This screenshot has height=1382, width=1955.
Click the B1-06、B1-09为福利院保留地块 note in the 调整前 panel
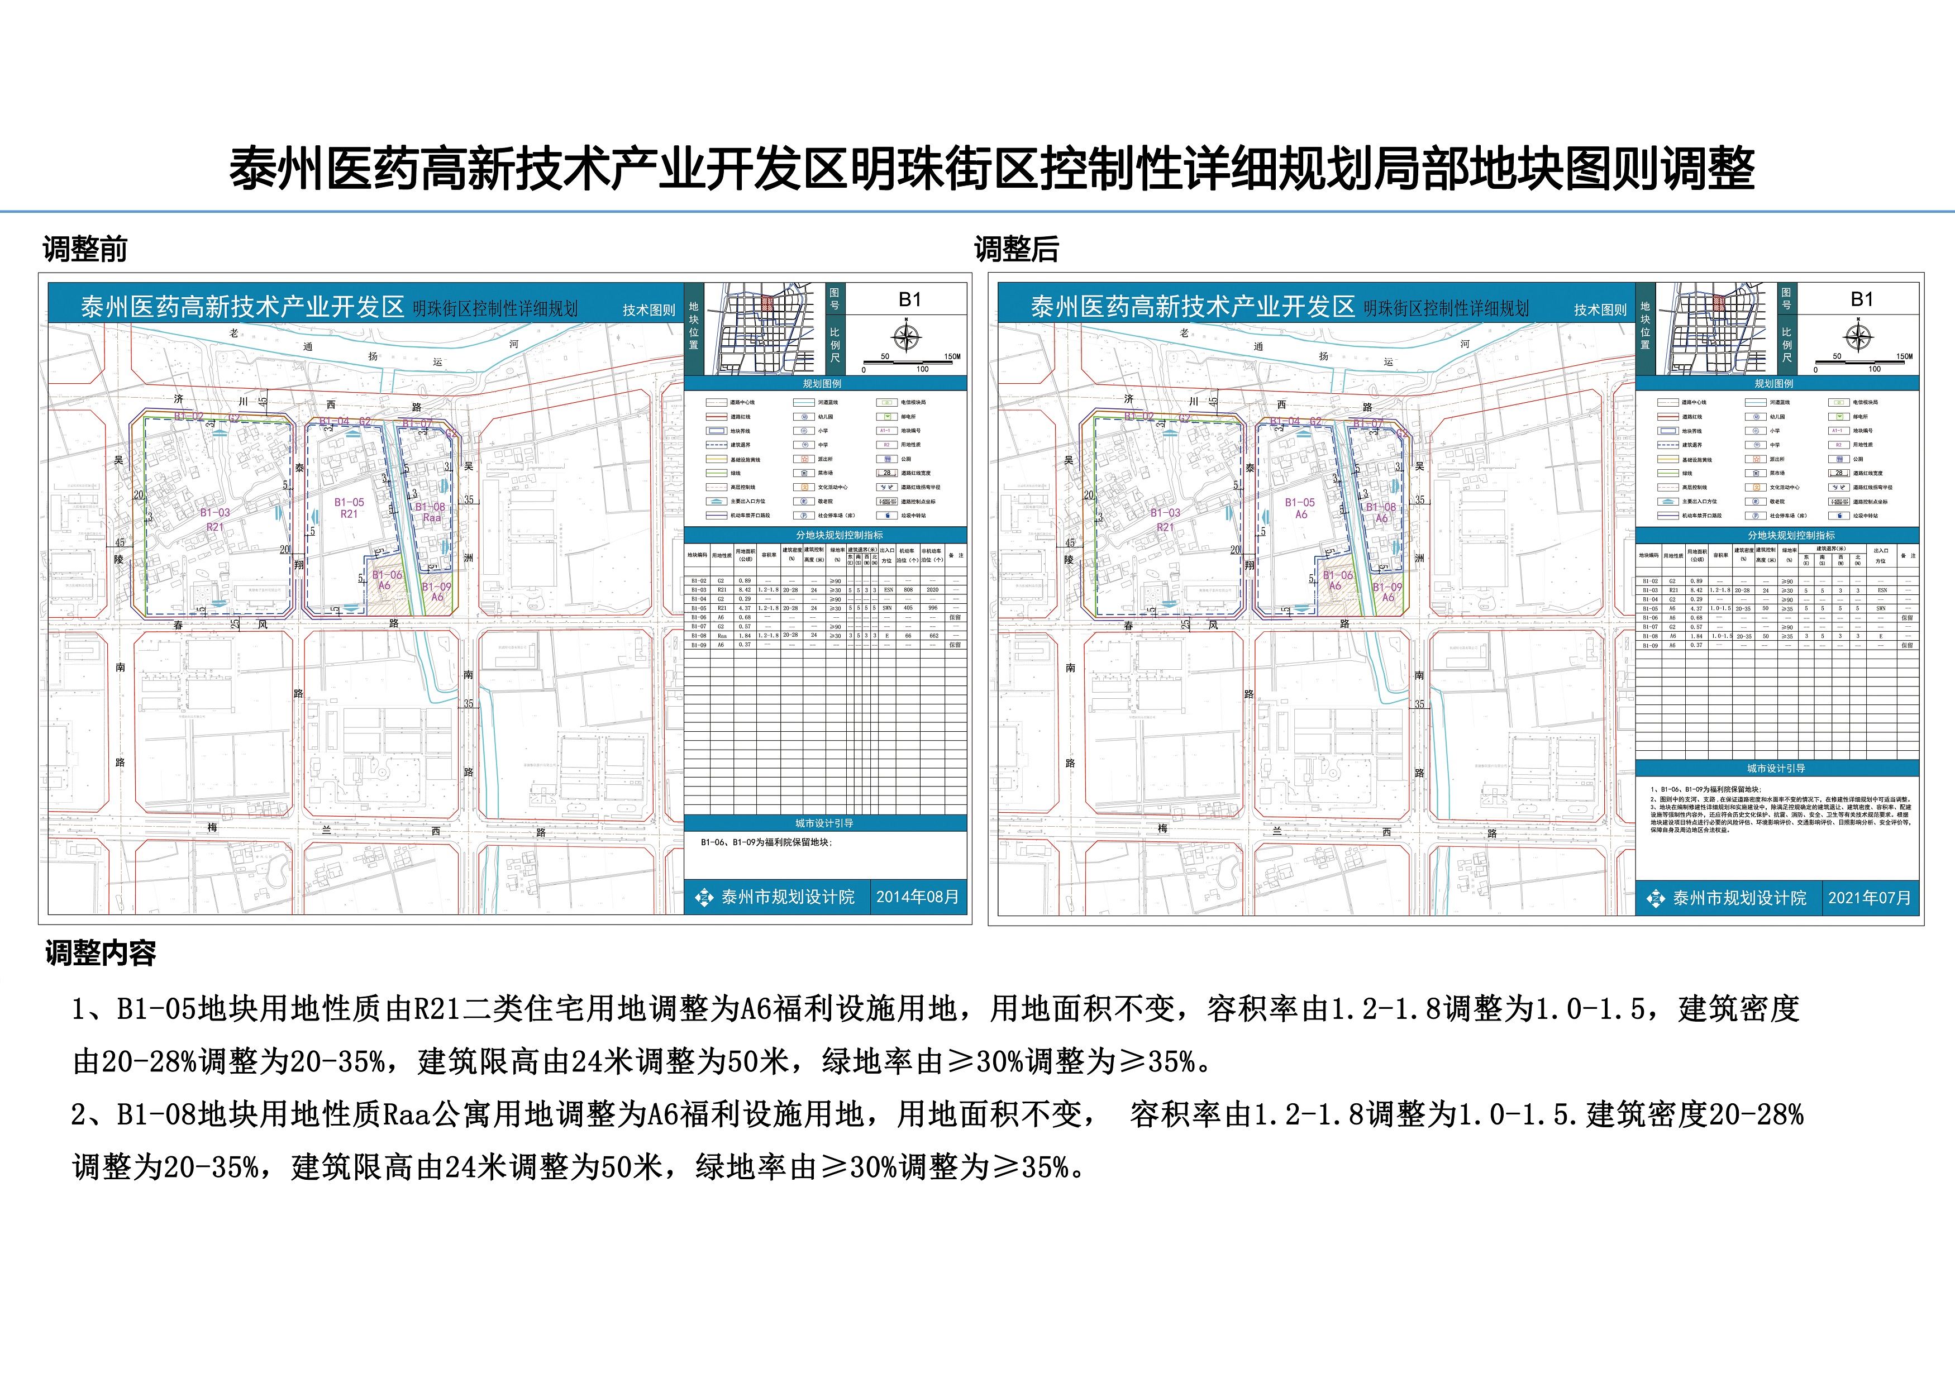766,842
